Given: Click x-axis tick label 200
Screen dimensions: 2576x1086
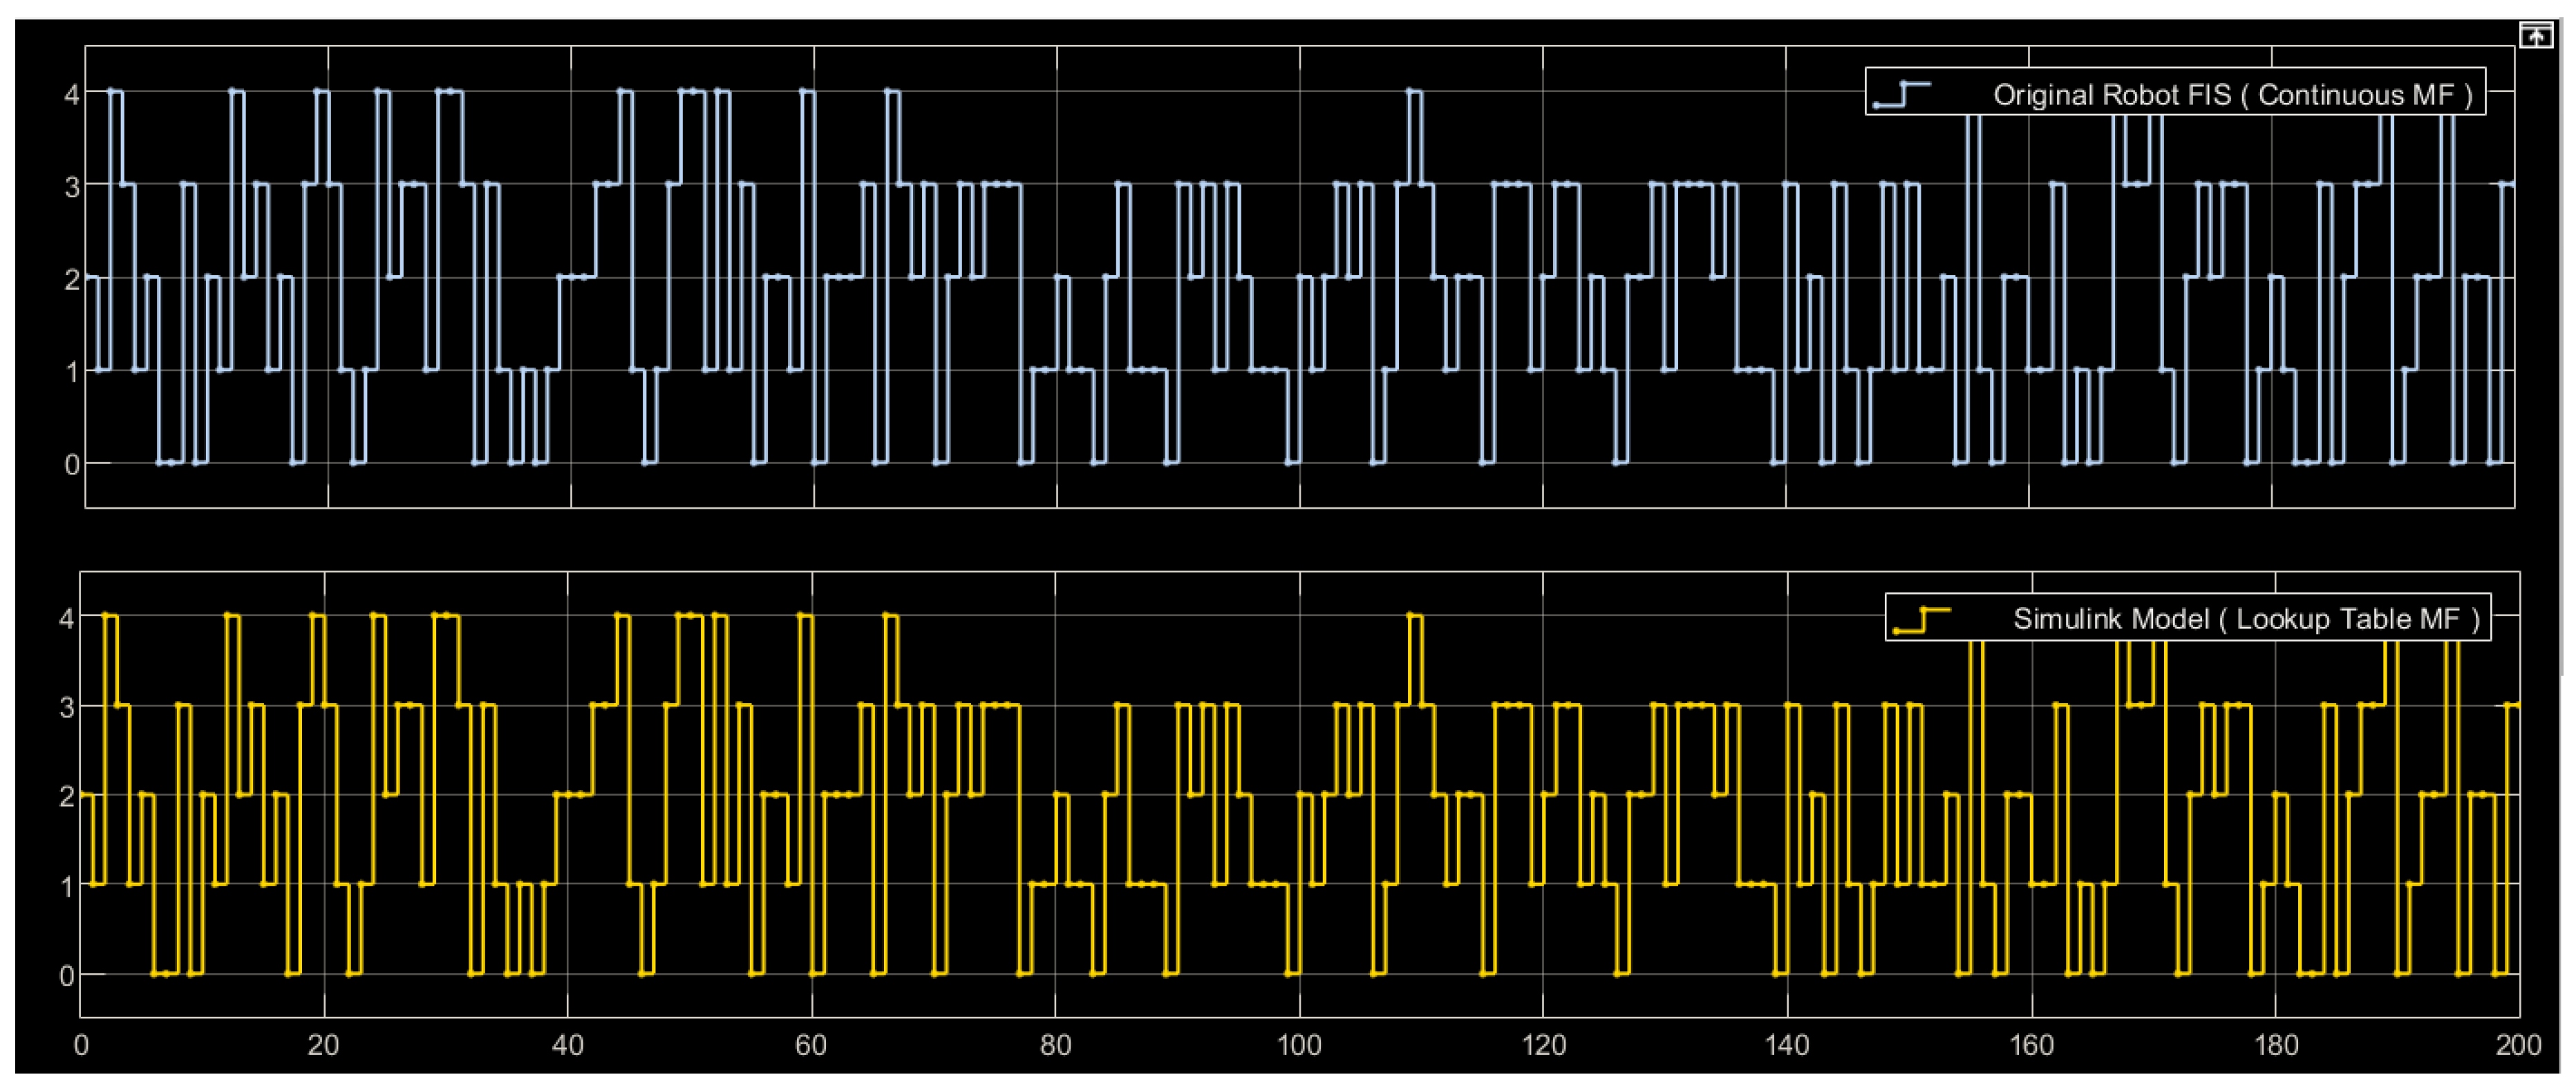Looking at the screenshot, I should [x=2518, y=1045].
